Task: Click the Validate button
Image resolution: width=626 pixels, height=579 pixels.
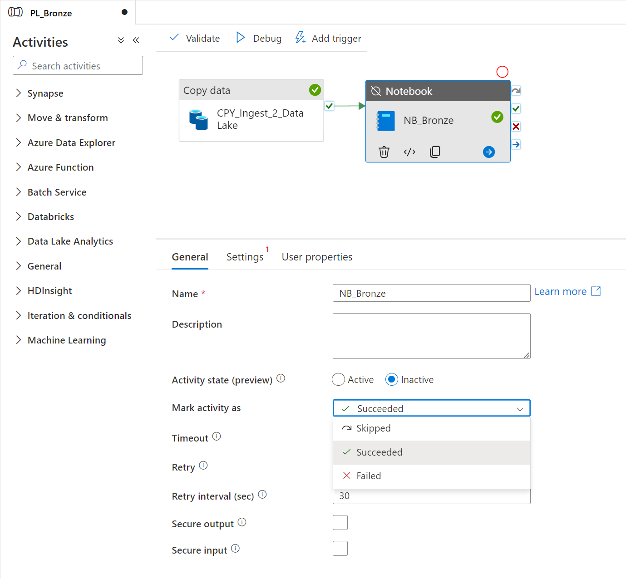Action: 194,38
